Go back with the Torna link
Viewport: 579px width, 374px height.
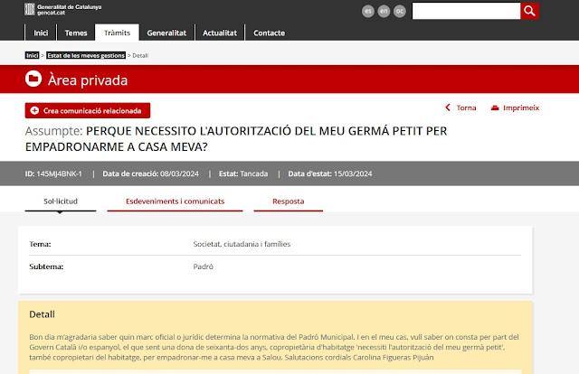coord(460,108)
